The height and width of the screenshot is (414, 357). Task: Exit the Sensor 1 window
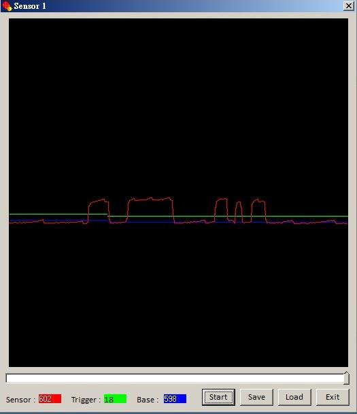click(x=333, y=397)
